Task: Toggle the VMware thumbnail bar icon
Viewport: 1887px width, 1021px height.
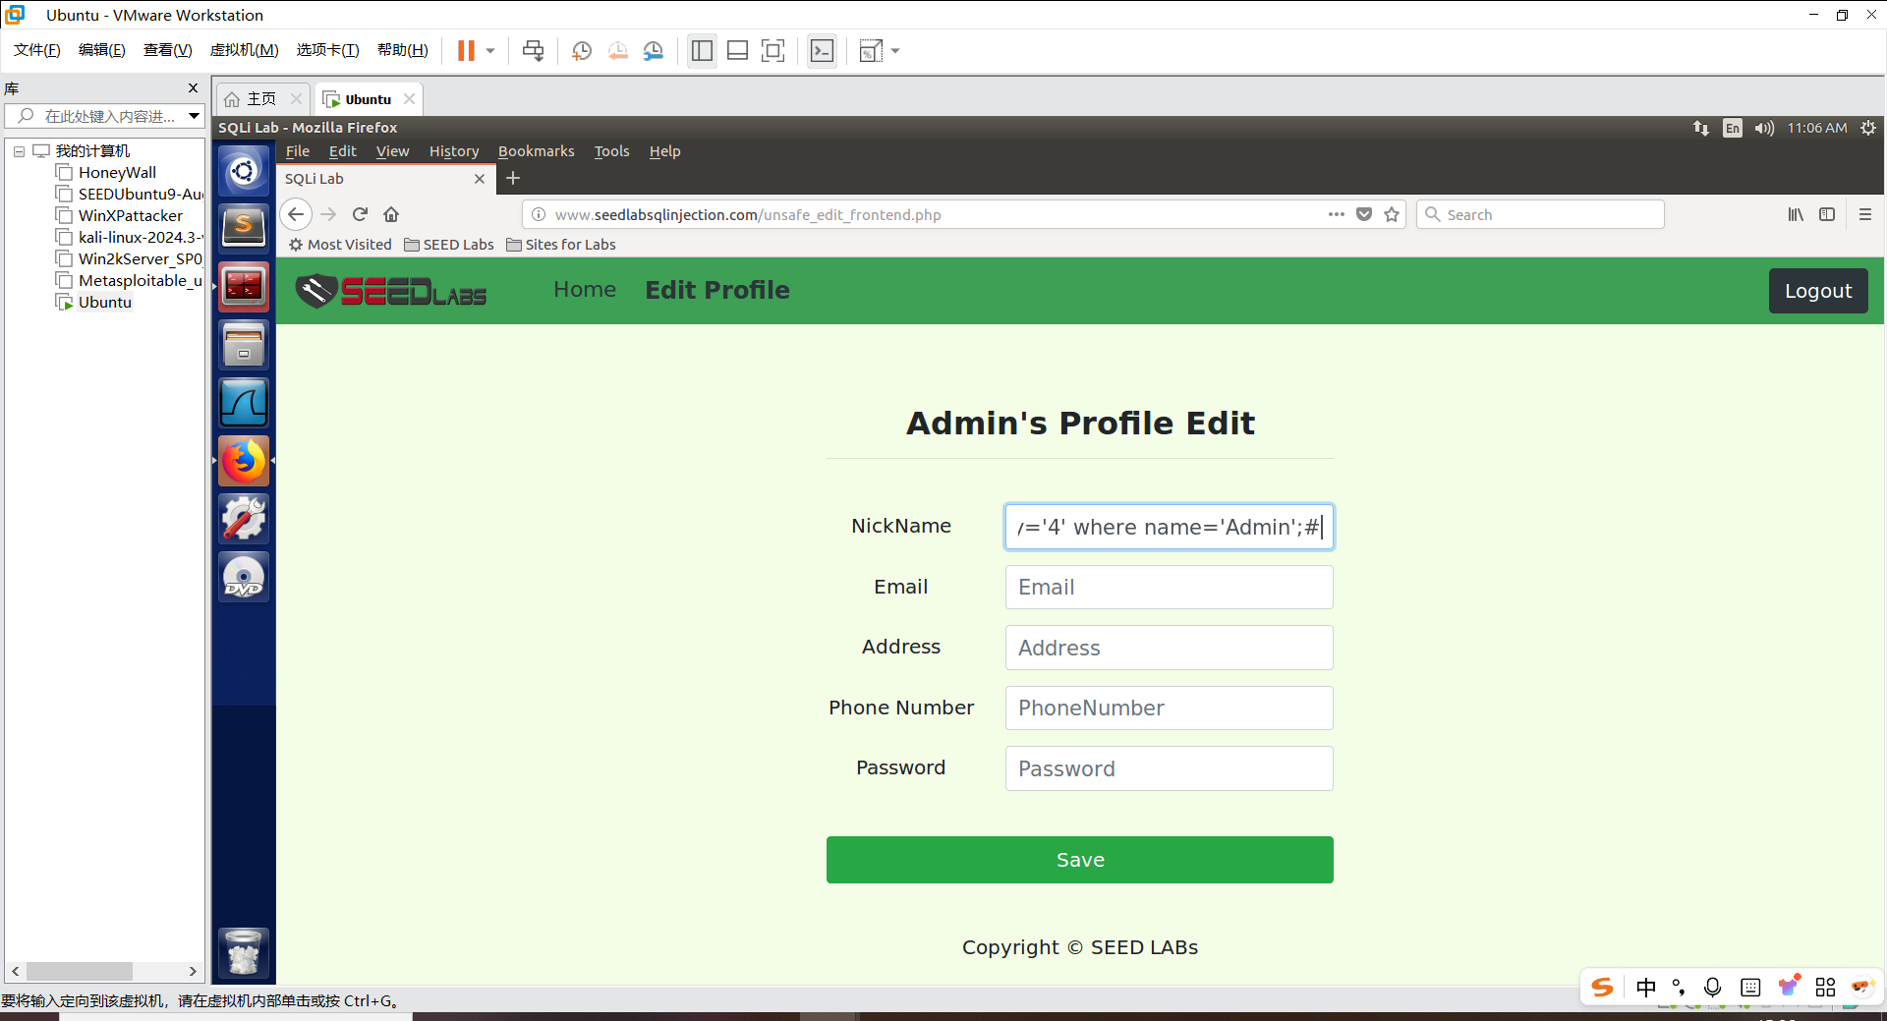Action: [737, 51]
